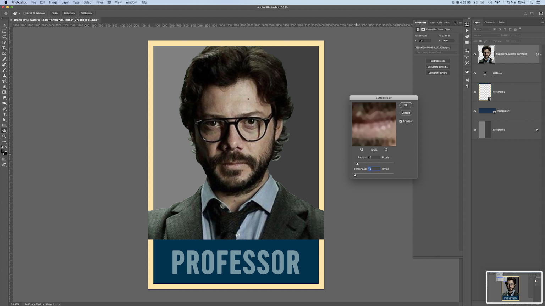Toggle Preview checkbox in Surface Blur
This screenshot has height=306, width=545.
(401, 121)
